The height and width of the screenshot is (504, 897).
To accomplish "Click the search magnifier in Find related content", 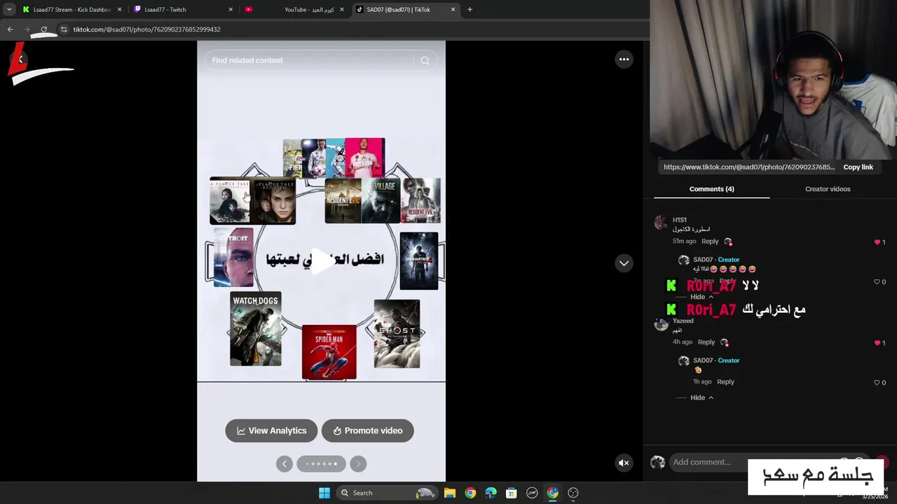I will pos(425,60).
